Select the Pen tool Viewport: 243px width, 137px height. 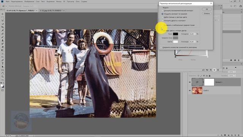pos(3,60)
